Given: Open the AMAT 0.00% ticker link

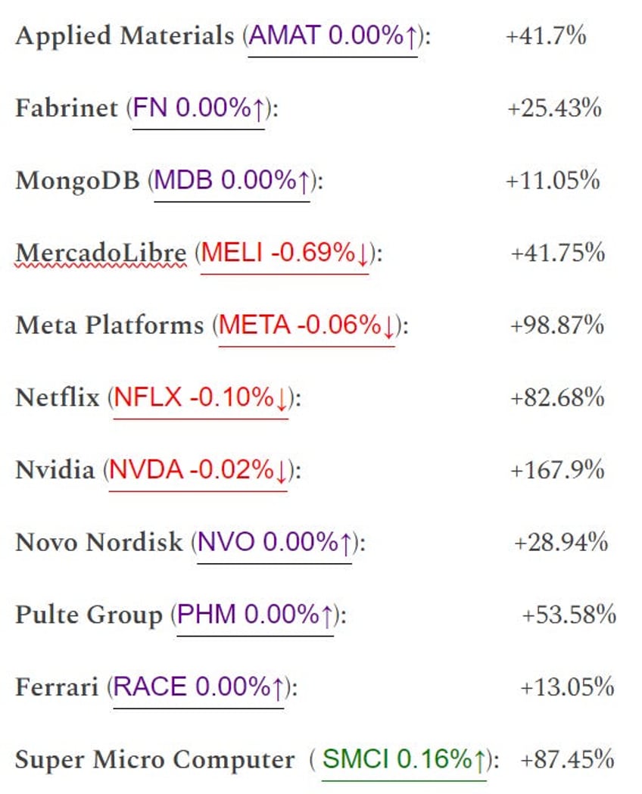Looking at the screenshot, I should tap(333, 37).
